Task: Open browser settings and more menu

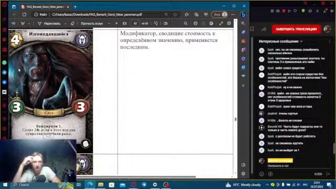Action: point(233,14)
